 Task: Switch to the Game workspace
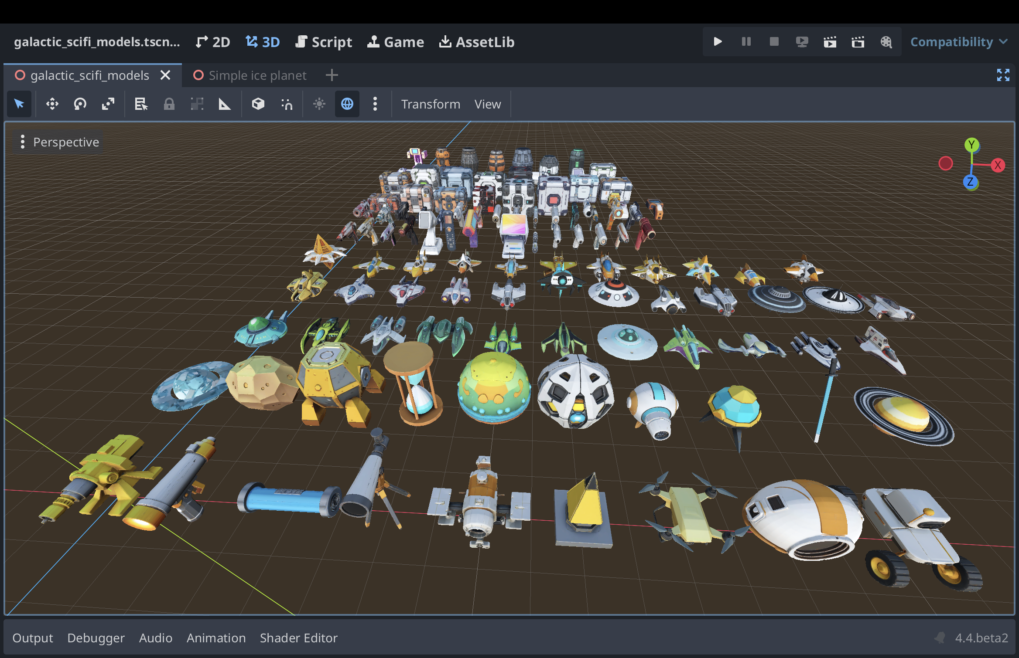(x=396, y=42)
